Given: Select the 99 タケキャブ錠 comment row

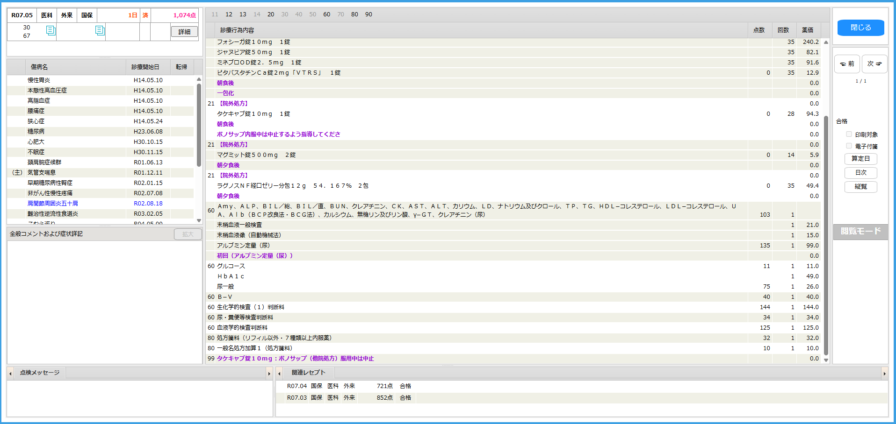Looking at the screenshot, I should click(x=513, y=359).
